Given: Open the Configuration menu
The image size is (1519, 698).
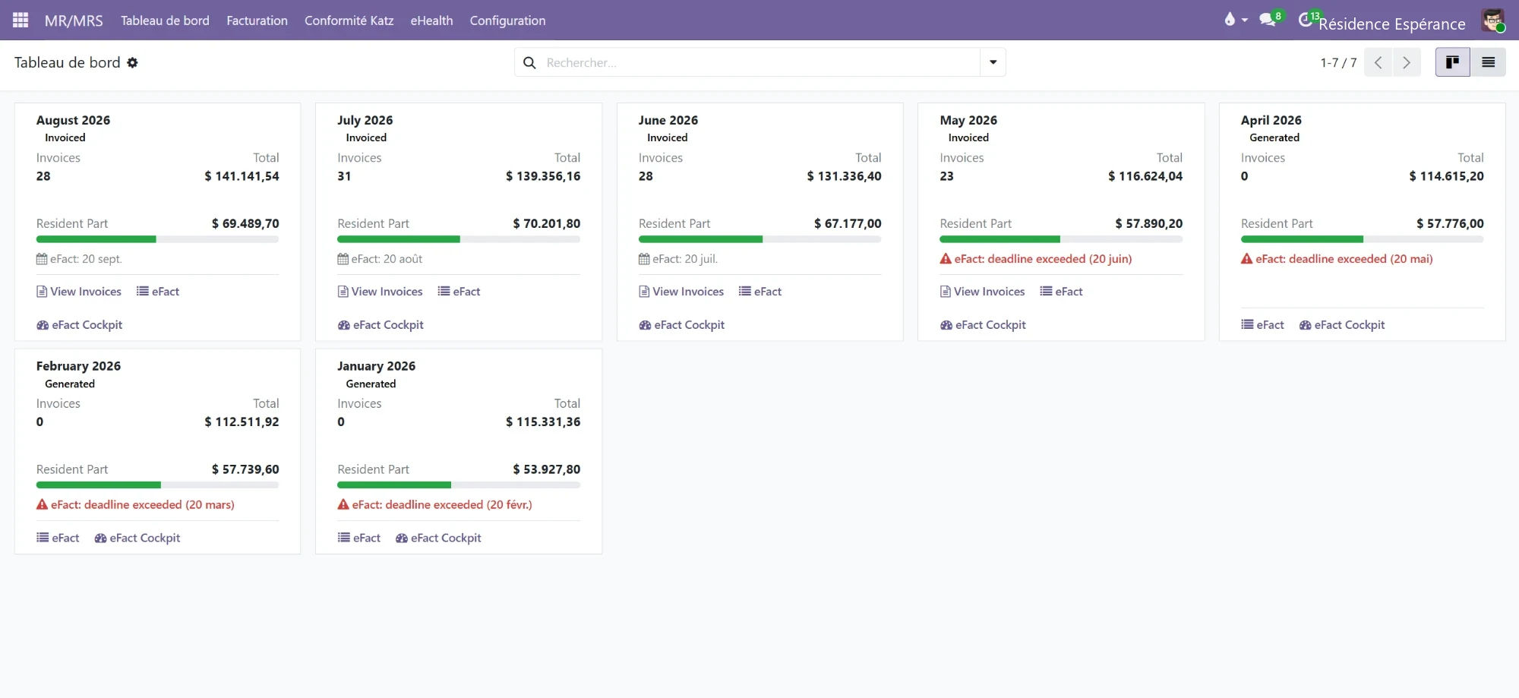Looking at the screenshot, I should [507, 21].
